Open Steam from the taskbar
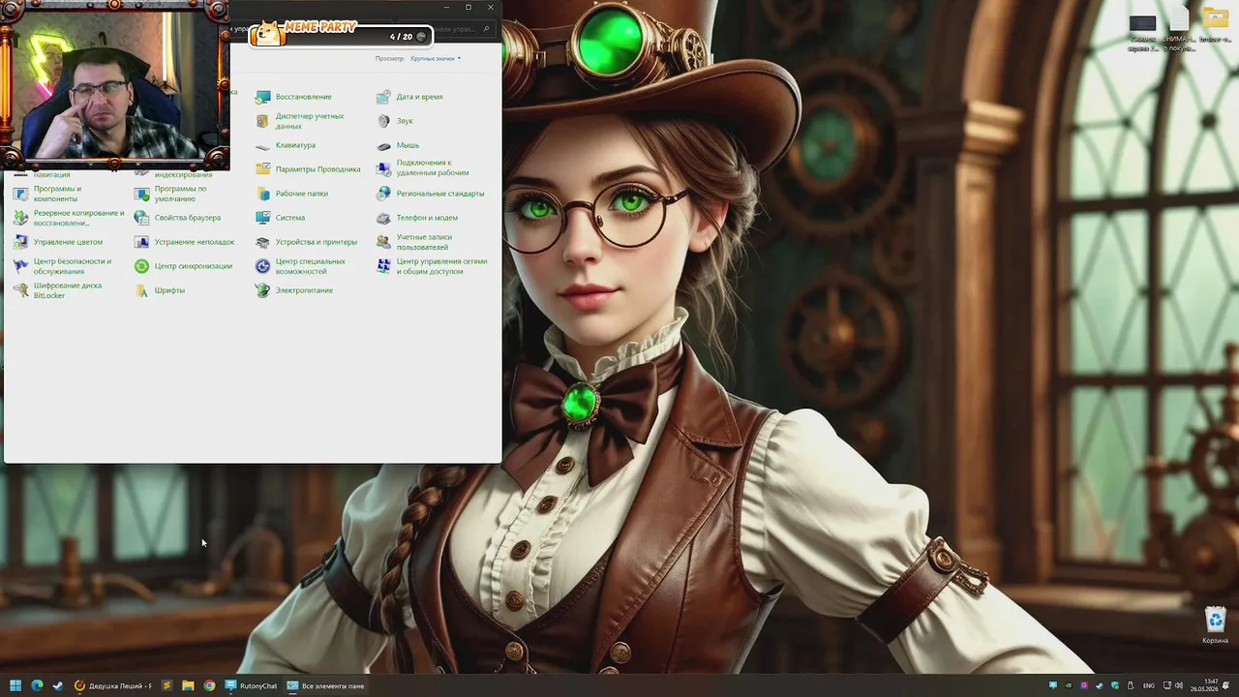 tap(58, 685)
